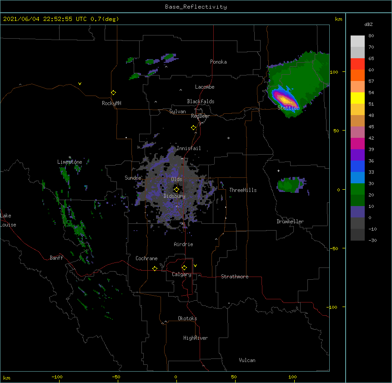This screenshot has width=392, height=383.
Task: Click the Ponoka city label
Action: tap(218, 62)
